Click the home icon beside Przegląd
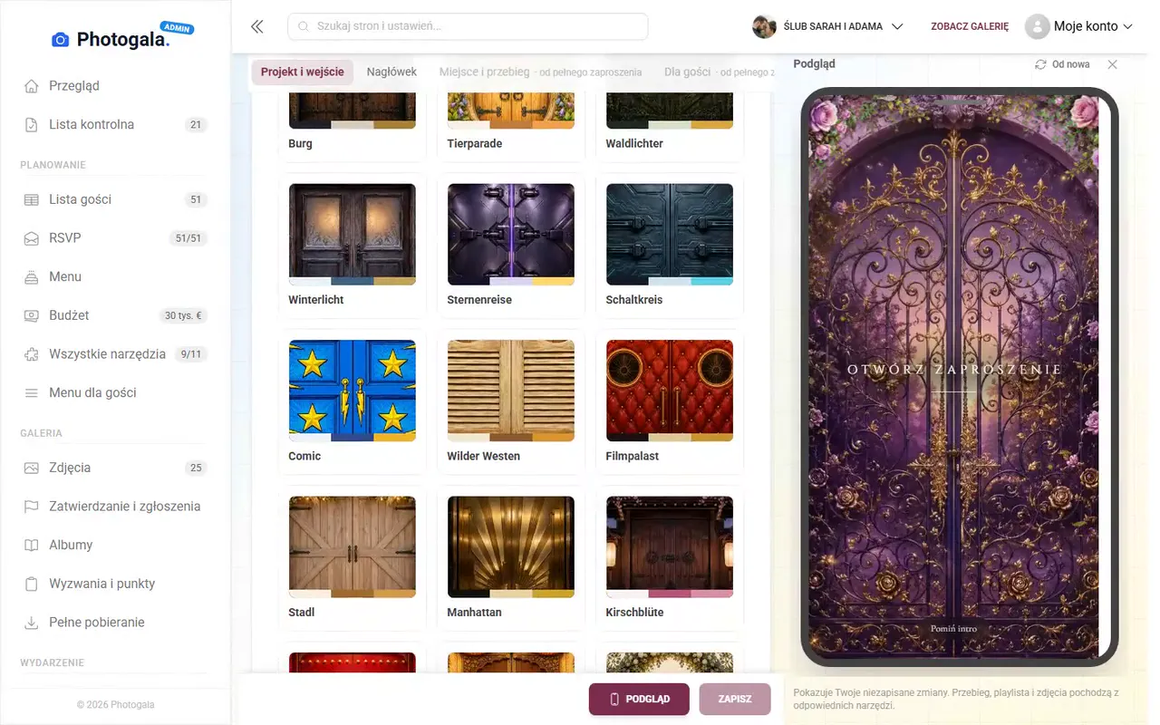This screenshot has width=1160, height=725. click(32, 86)
